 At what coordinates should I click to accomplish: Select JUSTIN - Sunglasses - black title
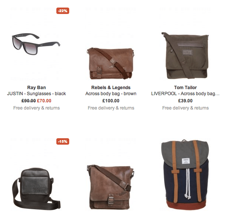36,94
